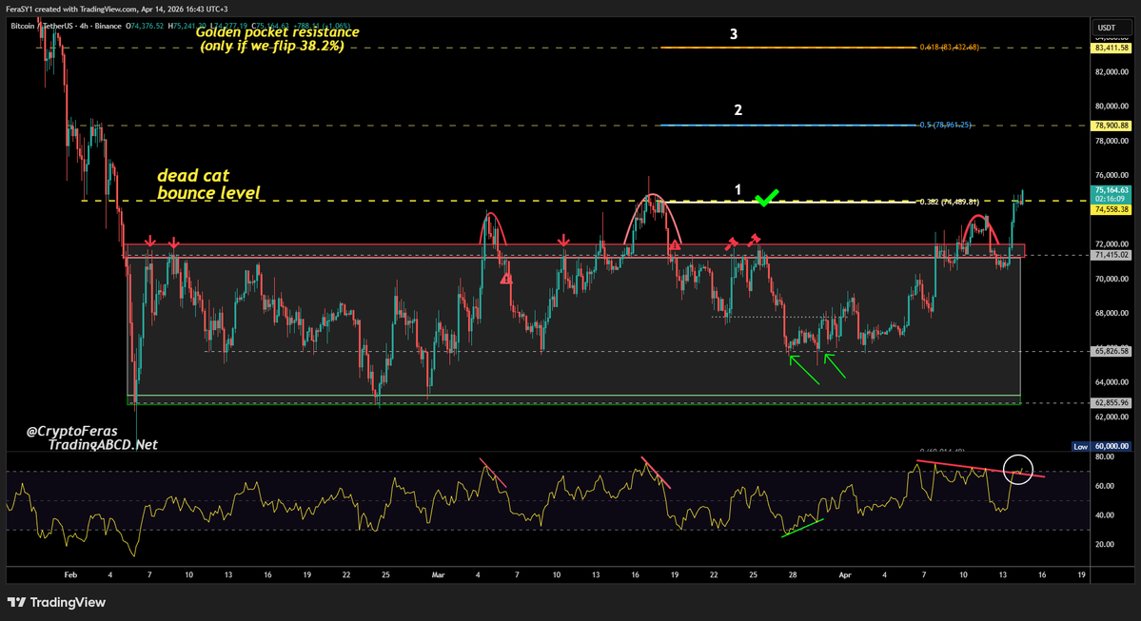1141x621 pixels.
Task: Click the TradingABCD.Net text label
Action: point(103,445)
